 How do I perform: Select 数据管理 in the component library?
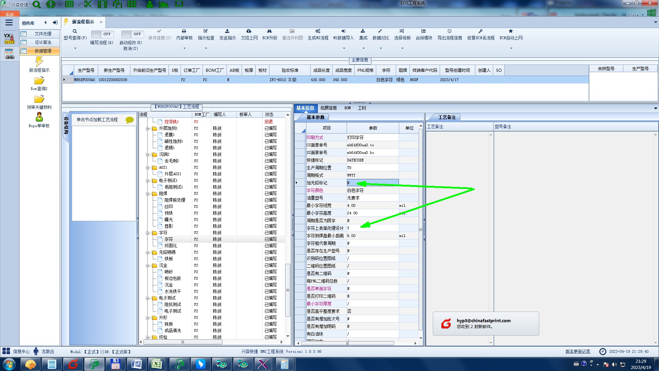pyautogui.click(x=43, y=51)
